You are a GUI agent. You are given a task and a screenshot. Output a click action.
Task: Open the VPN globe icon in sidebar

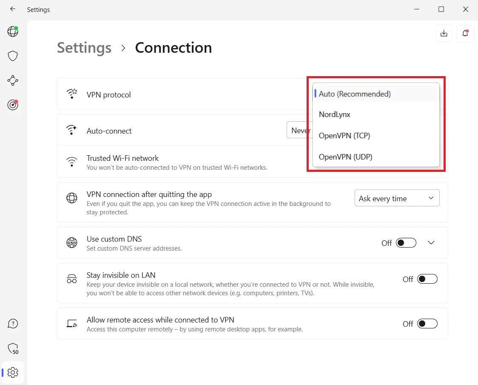click(x=13, y=31)
